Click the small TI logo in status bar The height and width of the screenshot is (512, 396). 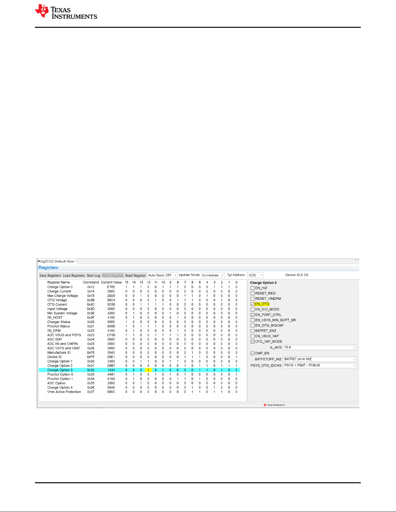(274, 405)
